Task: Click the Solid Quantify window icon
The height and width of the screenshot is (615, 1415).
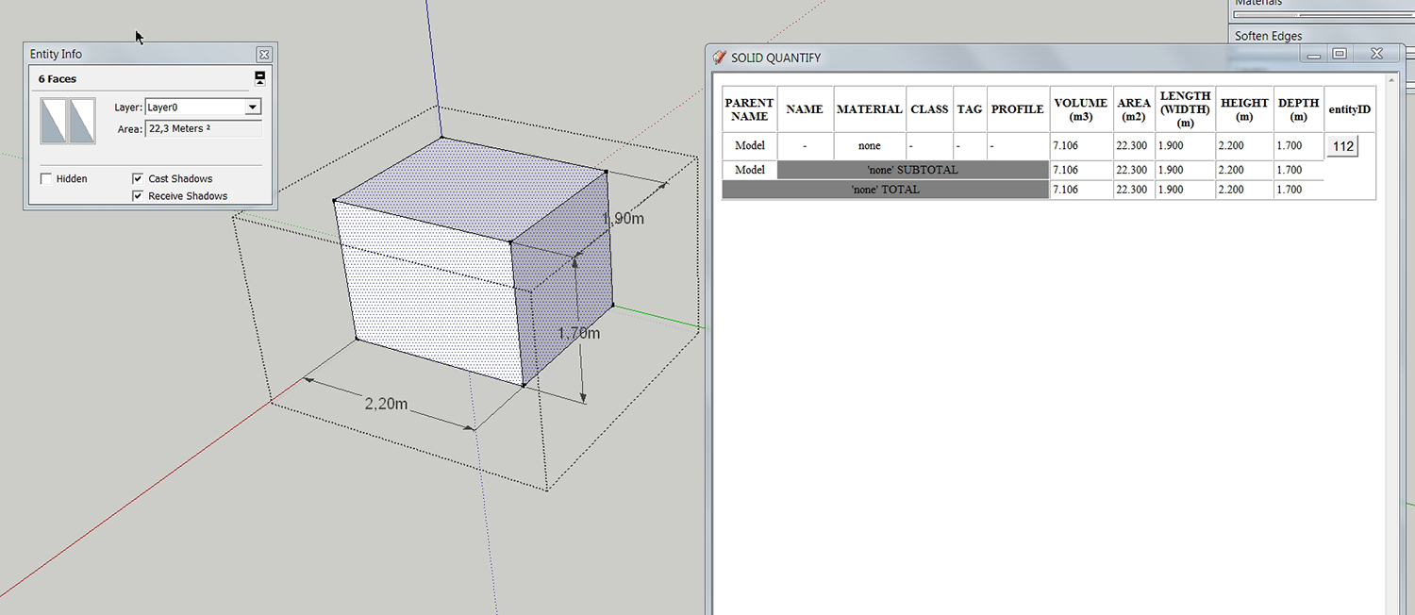Action: (720, 58)
